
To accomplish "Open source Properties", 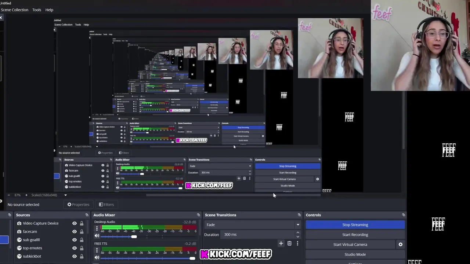I will pos(78,205).
